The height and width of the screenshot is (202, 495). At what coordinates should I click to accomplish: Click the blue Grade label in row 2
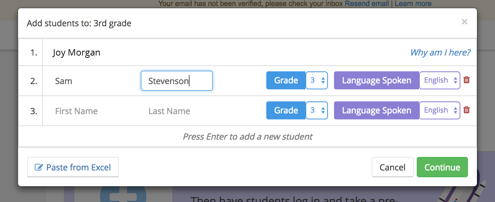[x=286, y=80]
